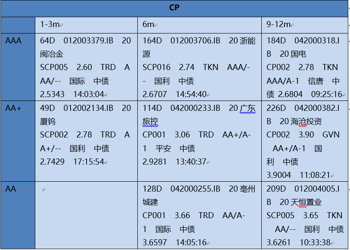Click bond code 012002134.IB

88,108
